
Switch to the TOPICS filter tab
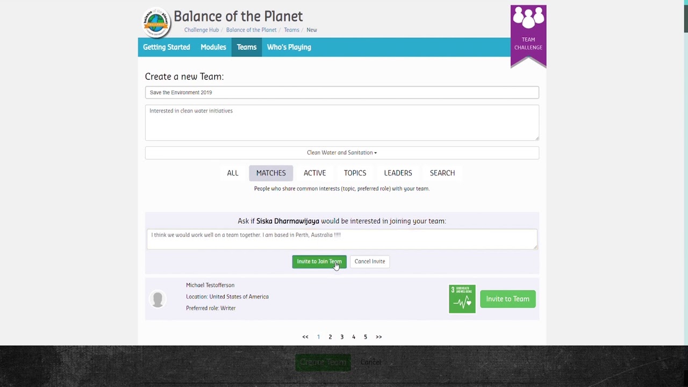point(355,173)
